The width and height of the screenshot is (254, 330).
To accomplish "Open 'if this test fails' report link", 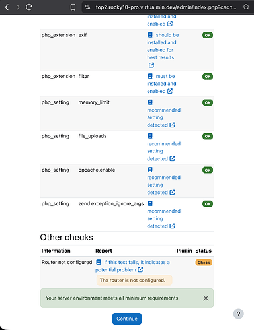I will pos(132,266).
